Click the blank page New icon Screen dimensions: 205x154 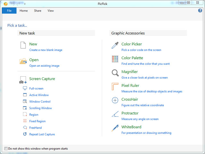23,46
